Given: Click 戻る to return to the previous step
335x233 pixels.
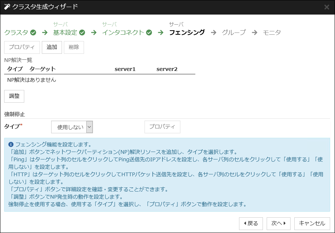Looking at the screenshot, I should tap(251, 224).
